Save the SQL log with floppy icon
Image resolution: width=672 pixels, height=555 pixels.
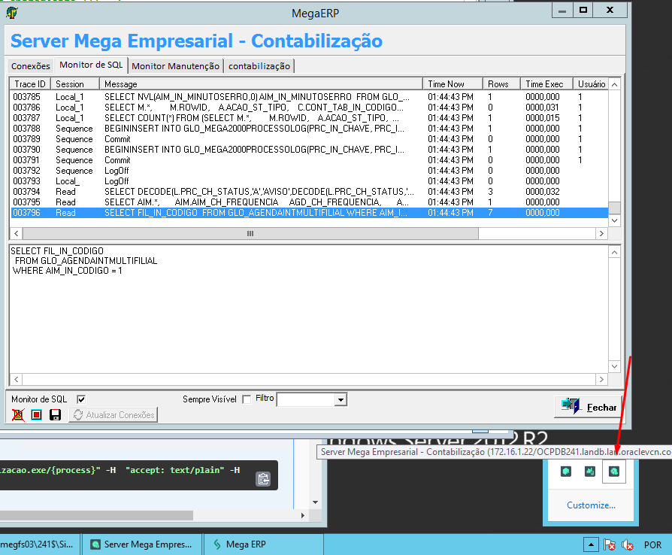tap(55, 415)
